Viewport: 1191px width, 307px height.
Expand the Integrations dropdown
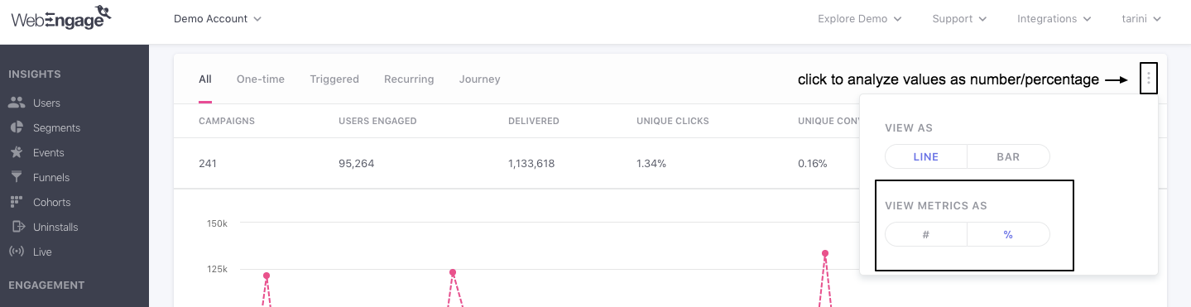pyautogui.click(x=1054, y=18)
